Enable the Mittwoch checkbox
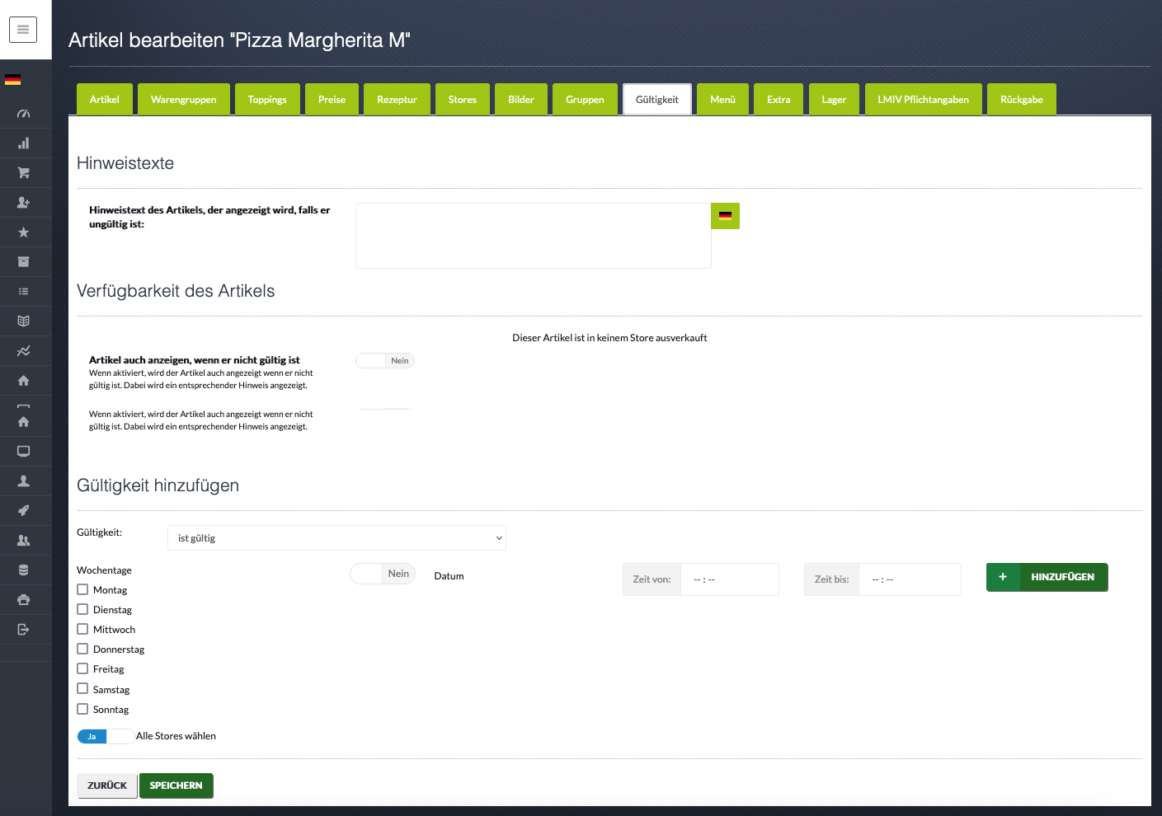This screenshot has width=1162, height=816. (82, 629)
